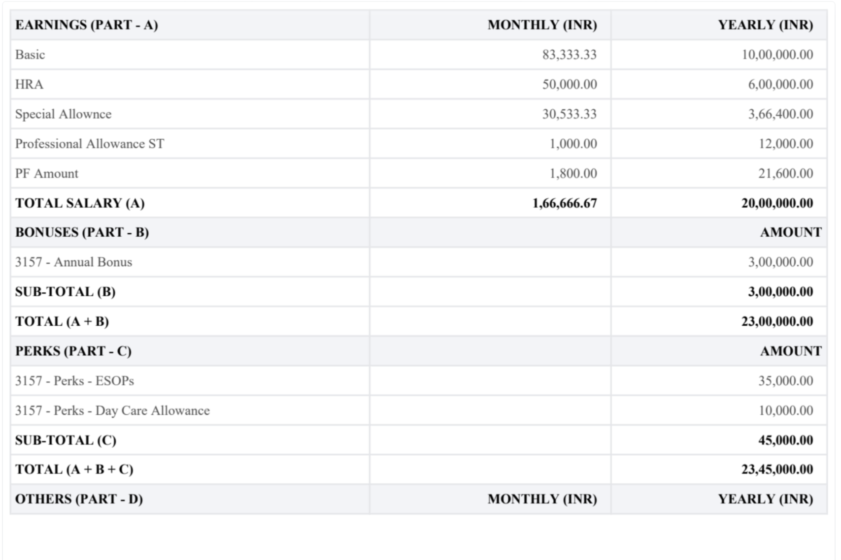Select Professional Allowance ST label
The image size is (841, 560).
click(x=90, y=144)
